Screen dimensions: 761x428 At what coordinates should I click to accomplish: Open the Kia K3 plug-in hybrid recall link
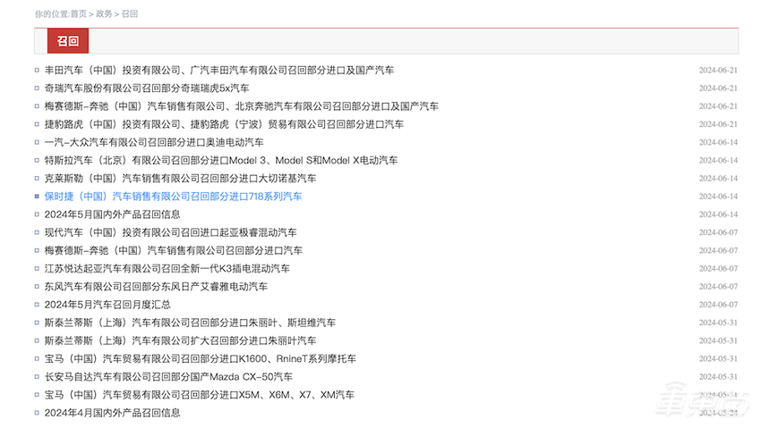[x=167, y=269]
